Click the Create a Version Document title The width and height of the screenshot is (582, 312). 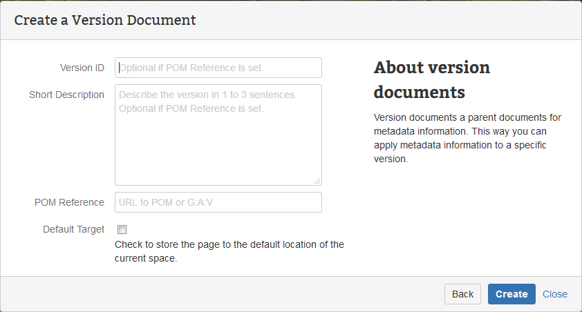[x=105, y=20]
